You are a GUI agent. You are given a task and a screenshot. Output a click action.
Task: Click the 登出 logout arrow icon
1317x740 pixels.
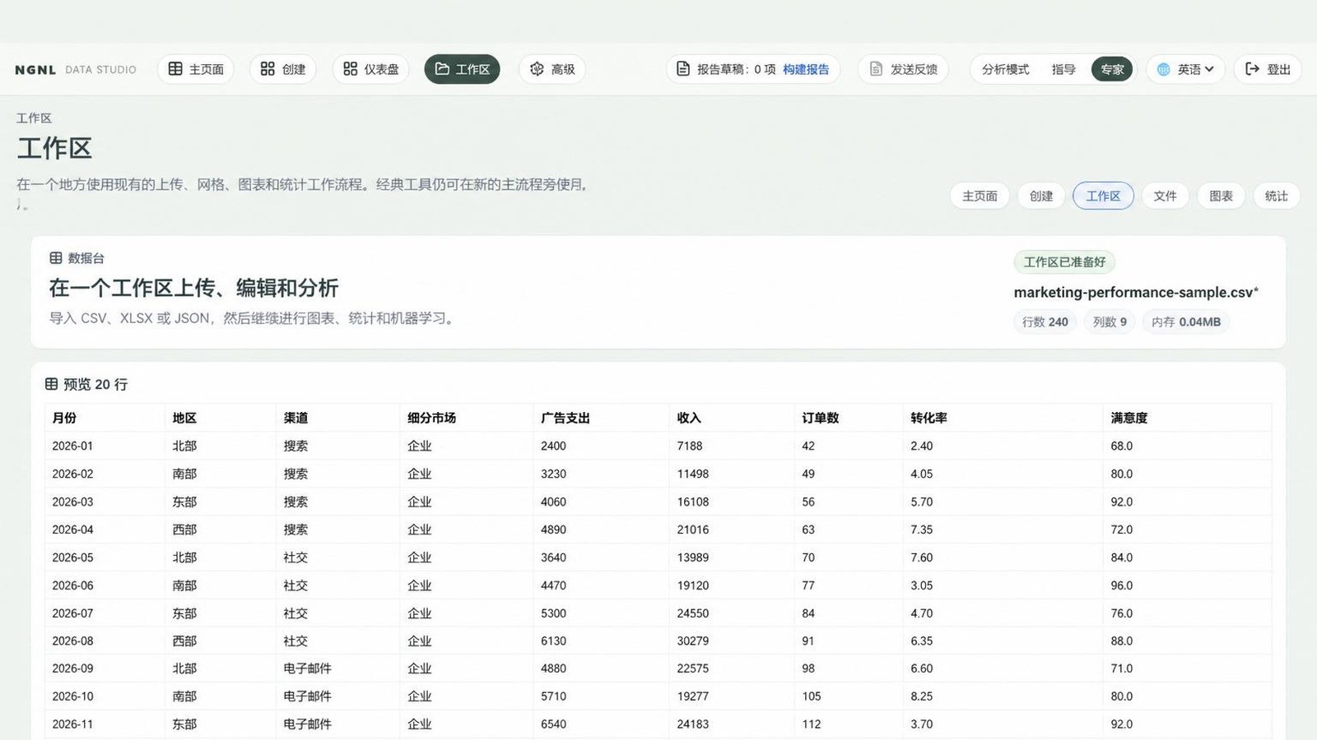1252,69
